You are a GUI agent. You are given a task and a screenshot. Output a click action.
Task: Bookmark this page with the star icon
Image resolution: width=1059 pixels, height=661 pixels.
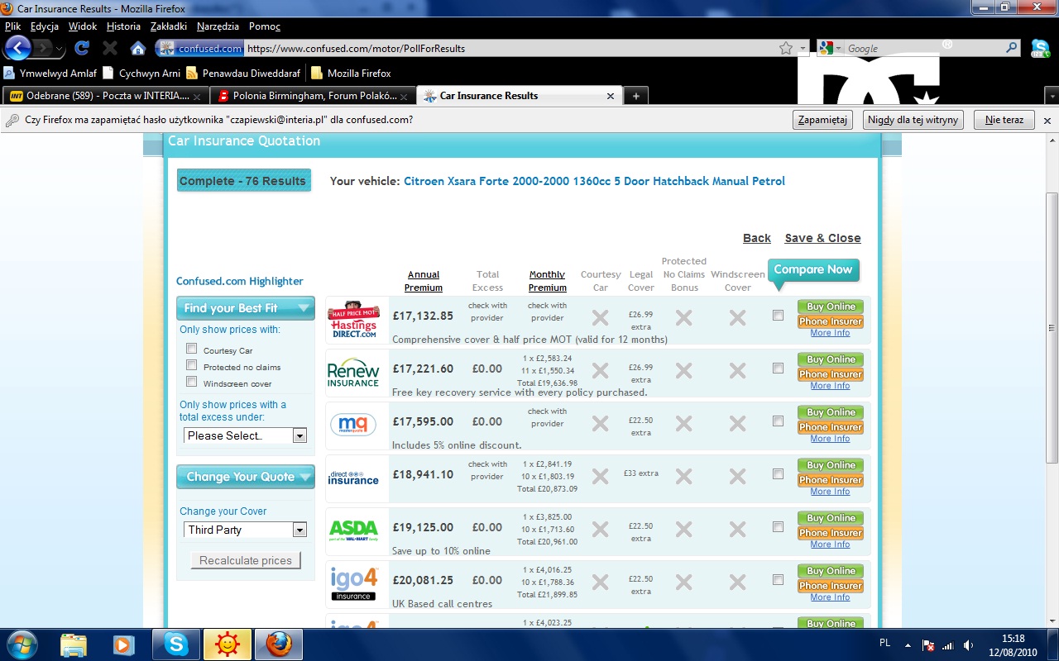(785, 49)
